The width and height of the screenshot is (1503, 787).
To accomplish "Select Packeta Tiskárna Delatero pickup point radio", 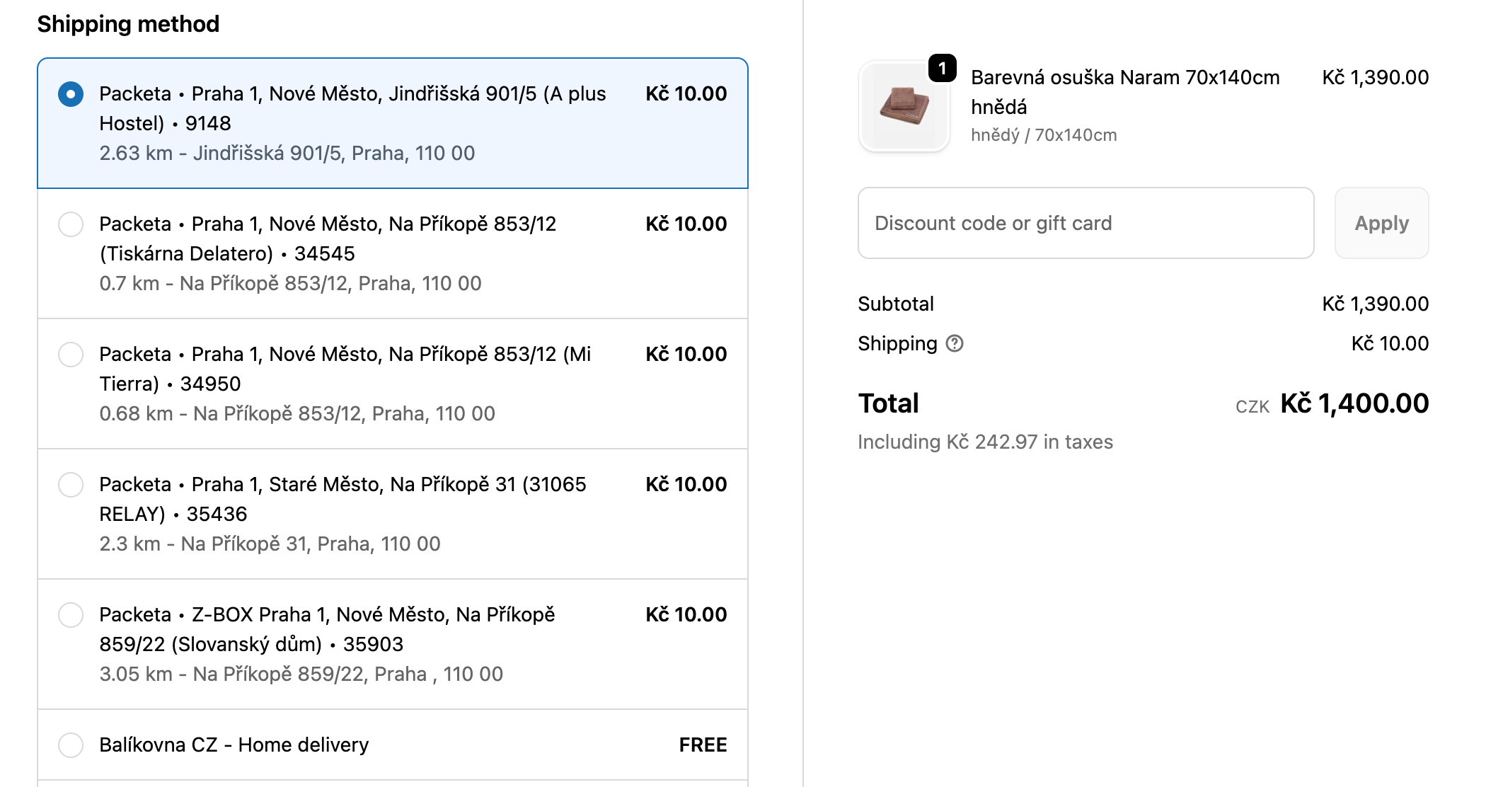I will click(x=71, y=224).
